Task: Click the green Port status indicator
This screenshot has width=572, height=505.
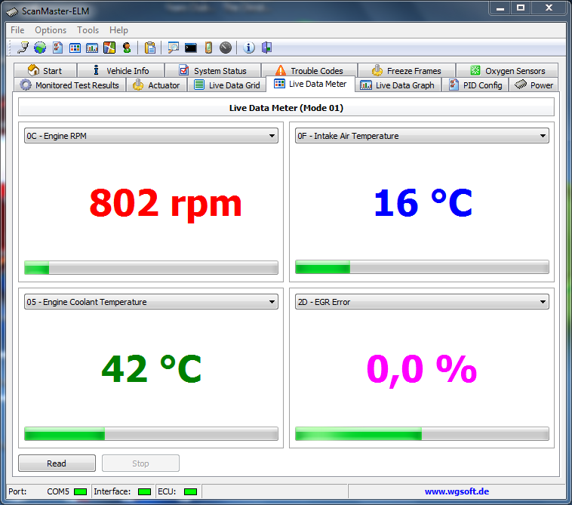Action: click(80, 491)
